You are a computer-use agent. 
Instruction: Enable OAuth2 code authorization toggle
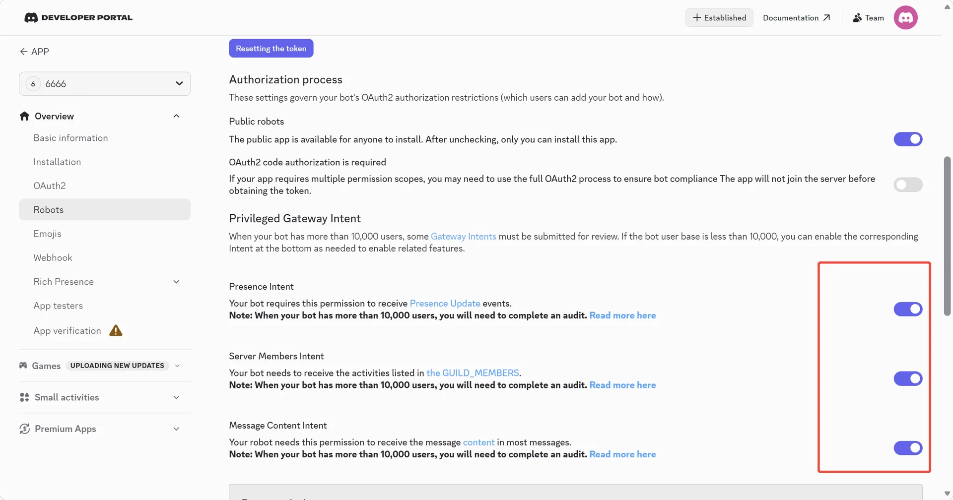908,185
